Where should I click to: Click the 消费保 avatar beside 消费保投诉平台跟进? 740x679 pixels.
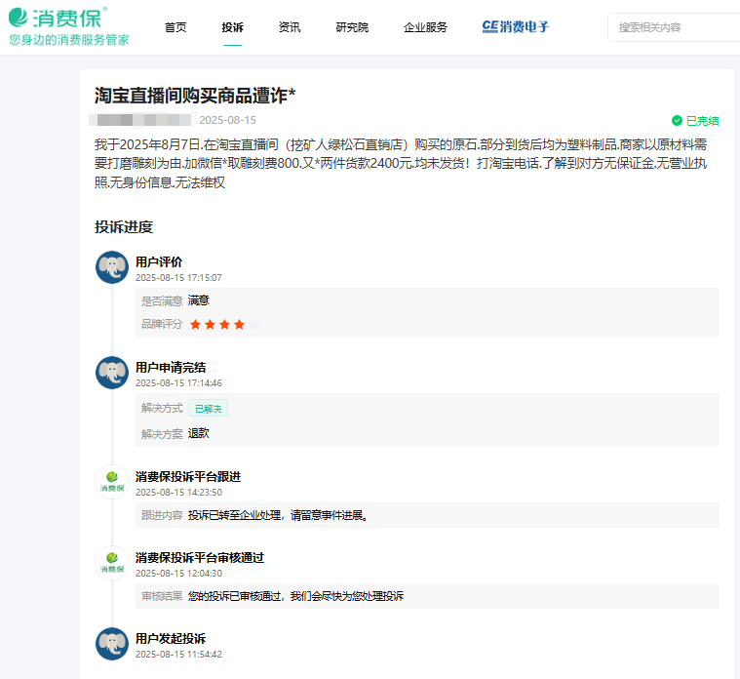point(112,482)
